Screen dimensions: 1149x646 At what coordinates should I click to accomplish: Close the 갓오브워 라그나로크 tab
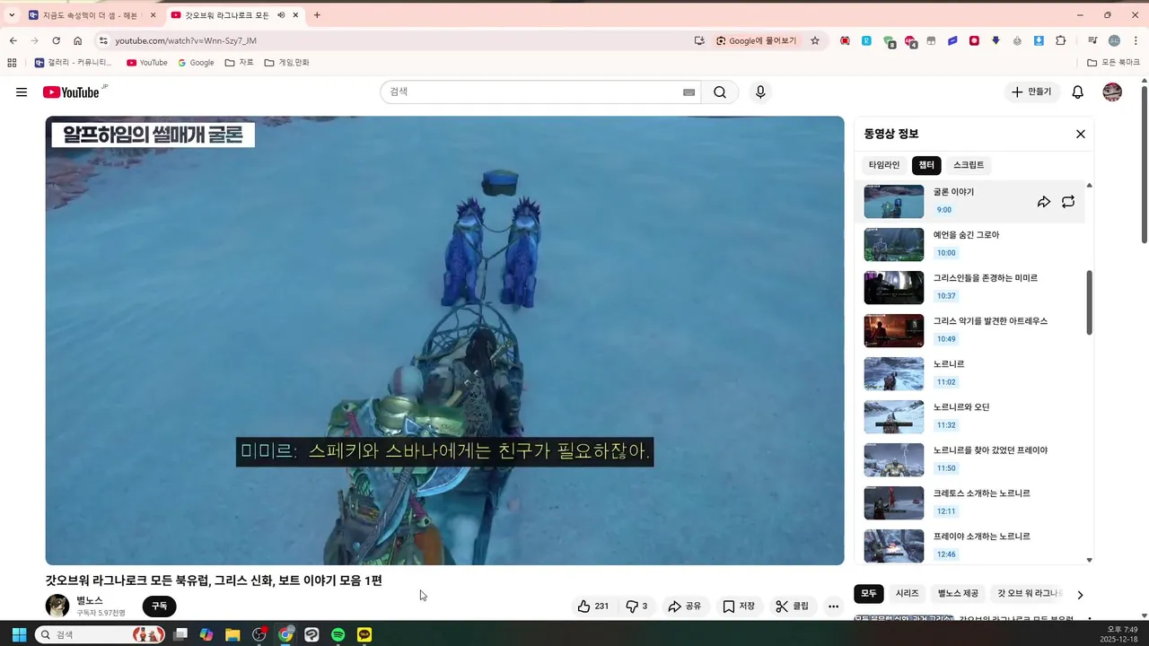[295, 15]
